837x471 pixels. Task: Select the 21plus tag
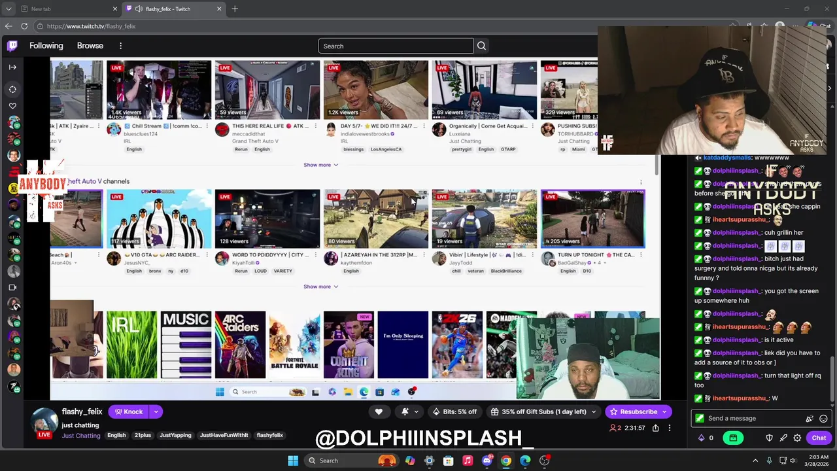[143, 435]
